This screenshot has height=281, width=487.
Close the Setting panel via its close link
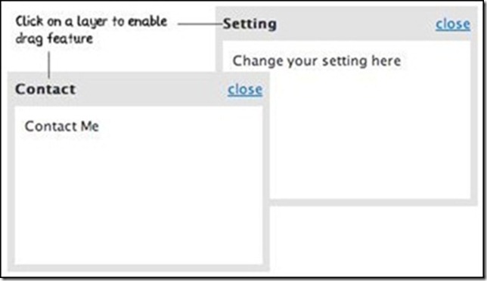452,24
